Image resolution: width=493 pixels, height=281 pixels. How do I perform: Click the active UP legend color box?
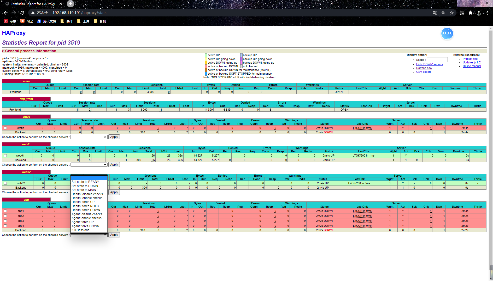(206, 55)
